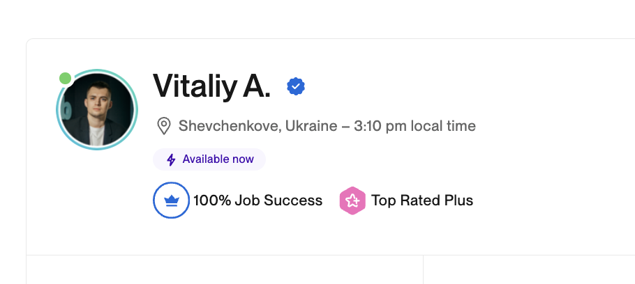Click the word Ukraine in the location

pos(311,125)
